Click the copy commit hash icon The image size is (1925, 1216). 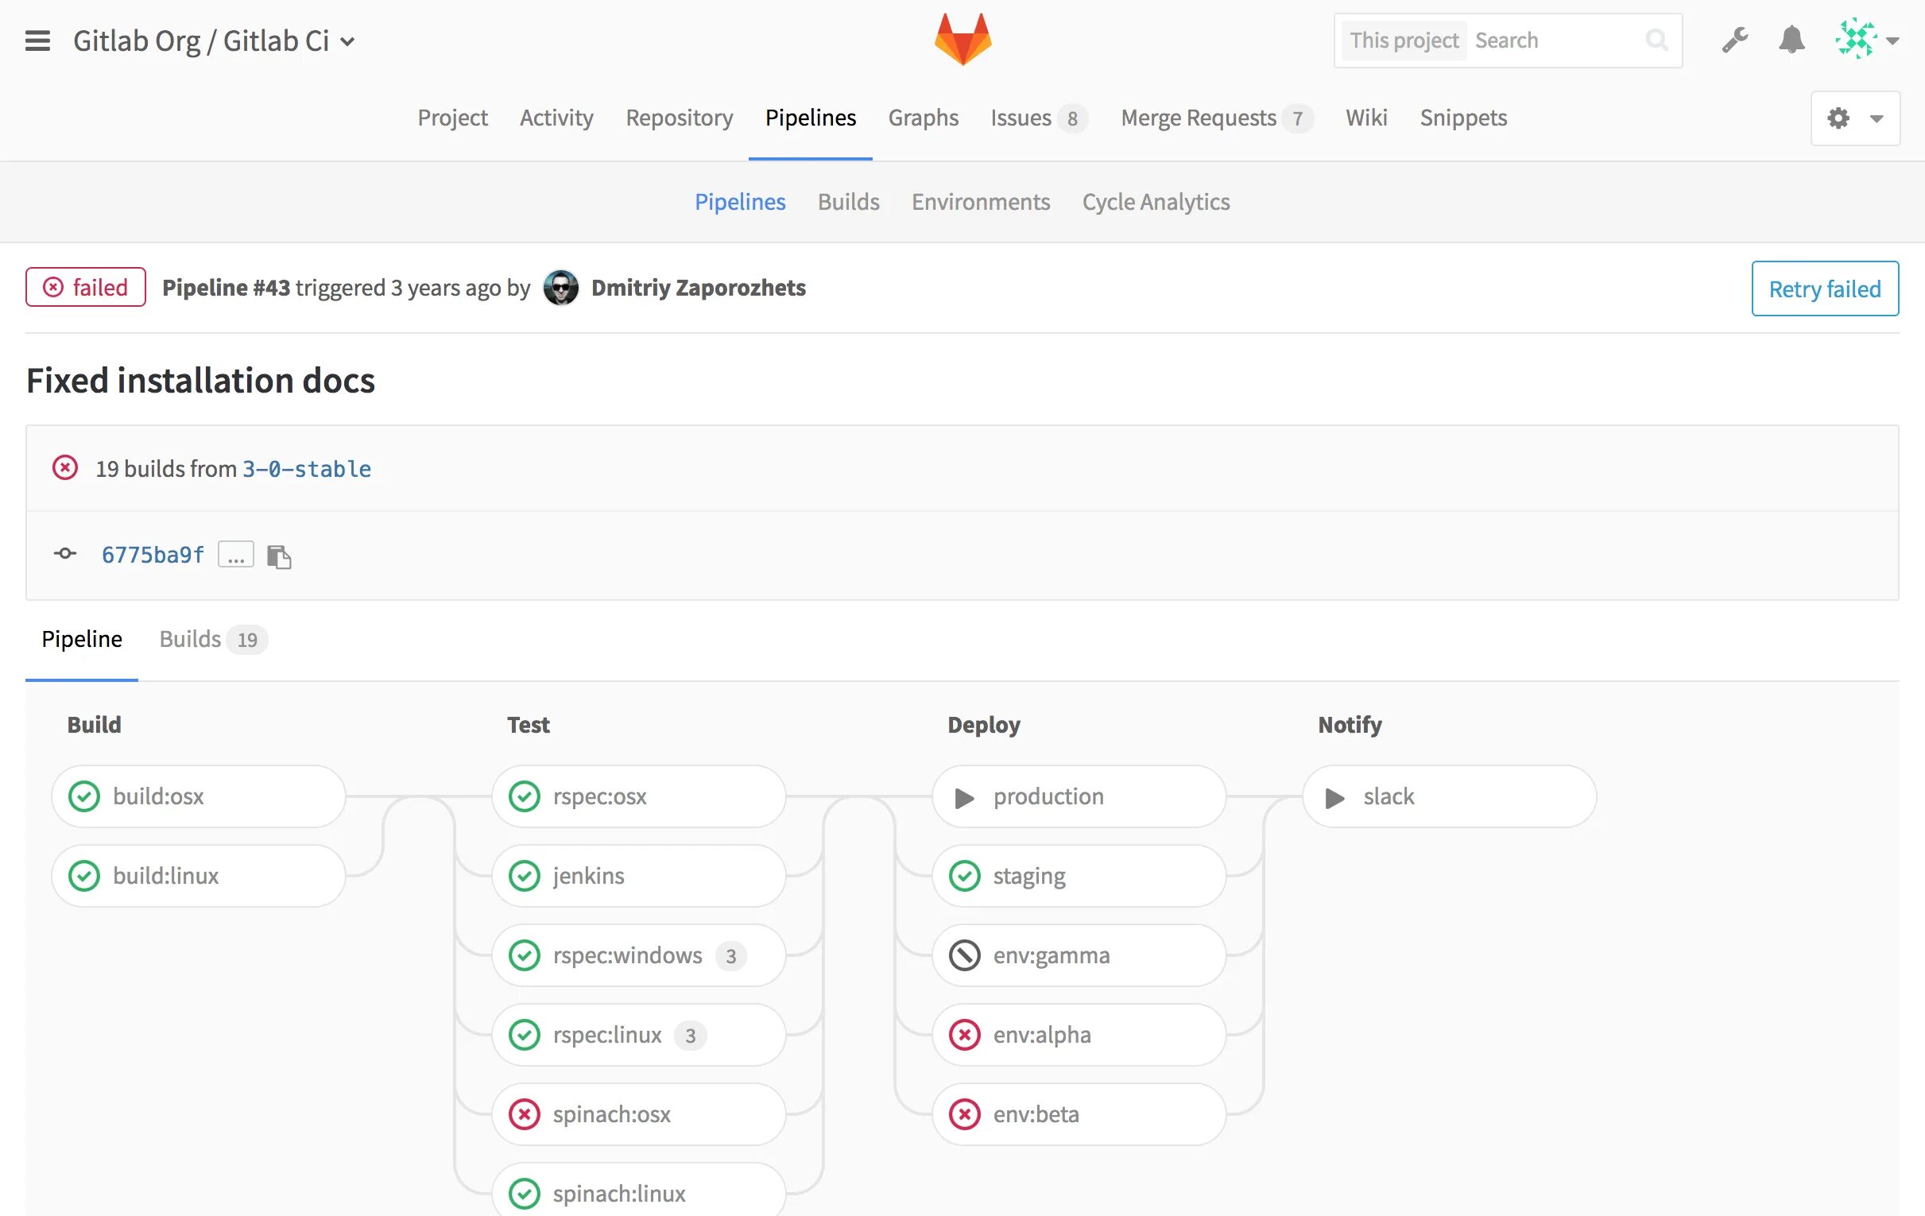279,555
